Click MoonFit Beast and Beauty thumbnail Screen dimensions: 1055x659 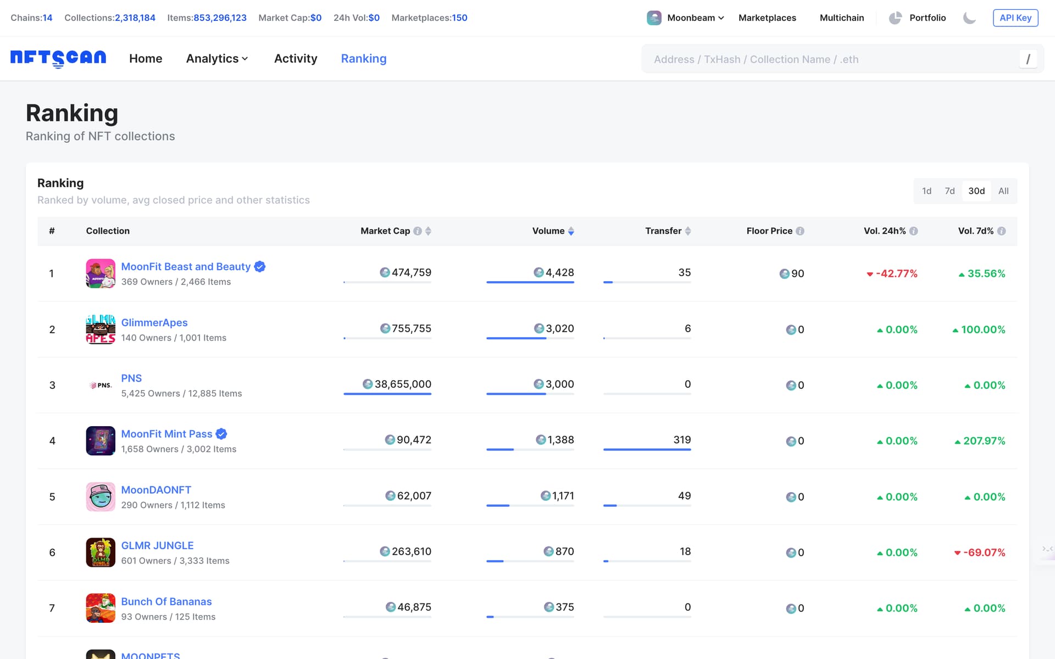pyautogui.click(x=101, y=273)
